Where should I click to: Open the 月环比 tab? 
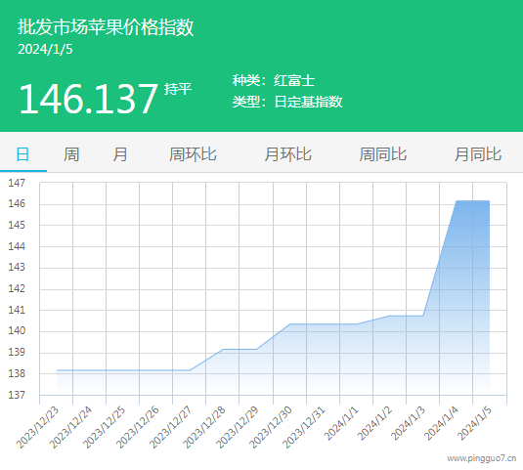pyautogui.click(x=287, y=154)
